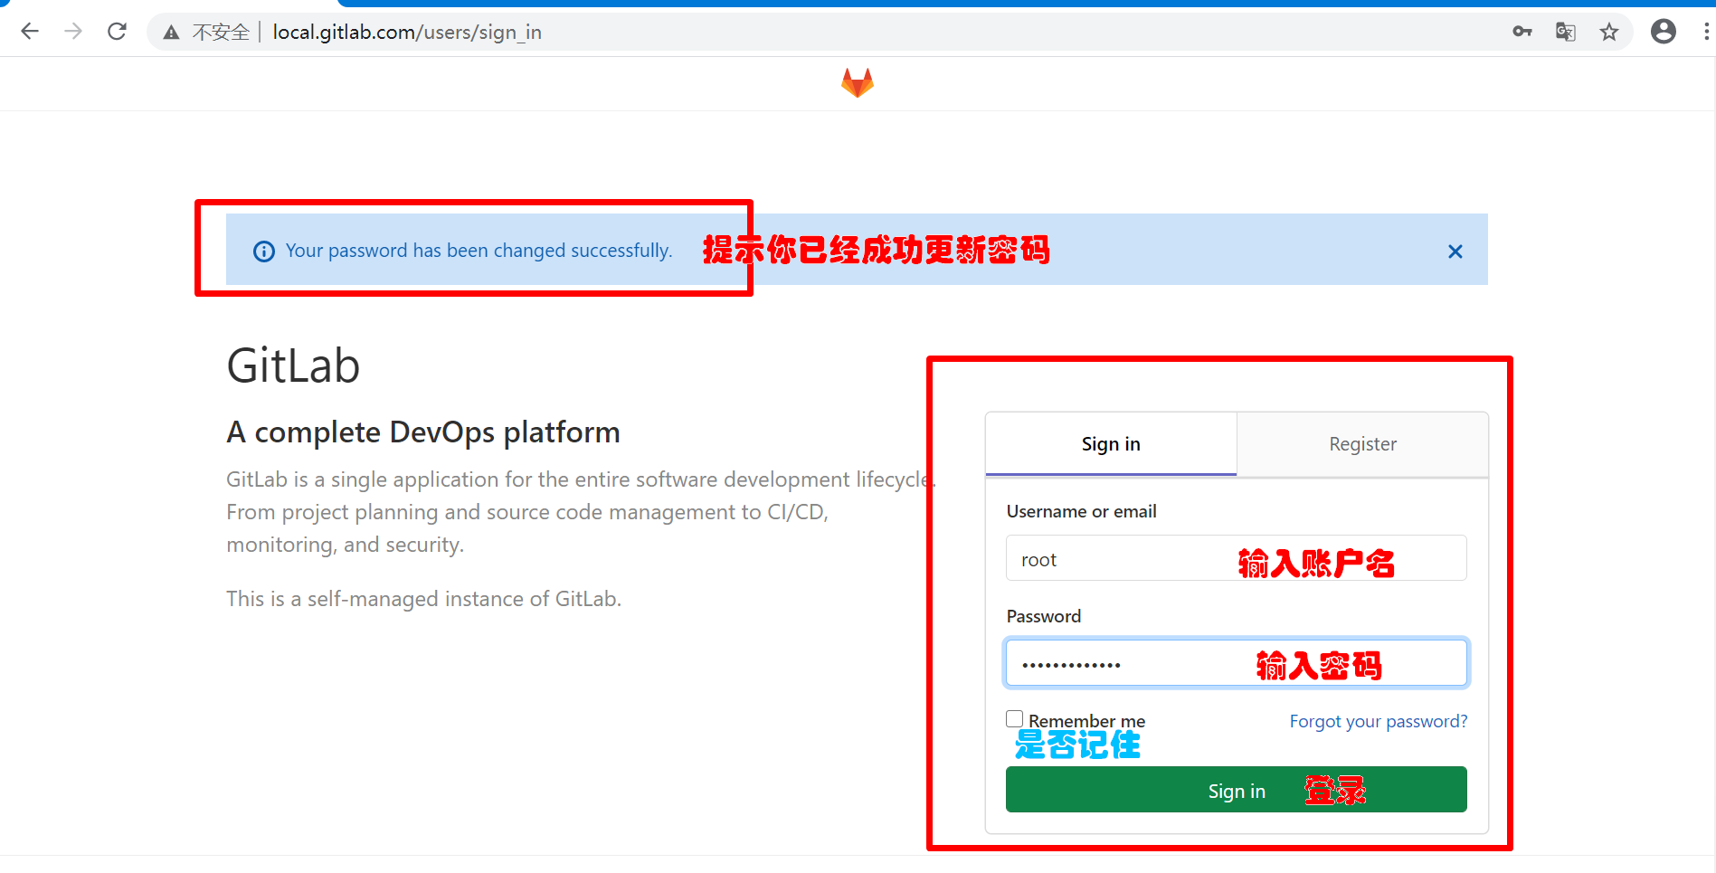This screenshot has width=1716, height=873.
Task: Bookmark the page with the star icon
Action: (1609, 32)
